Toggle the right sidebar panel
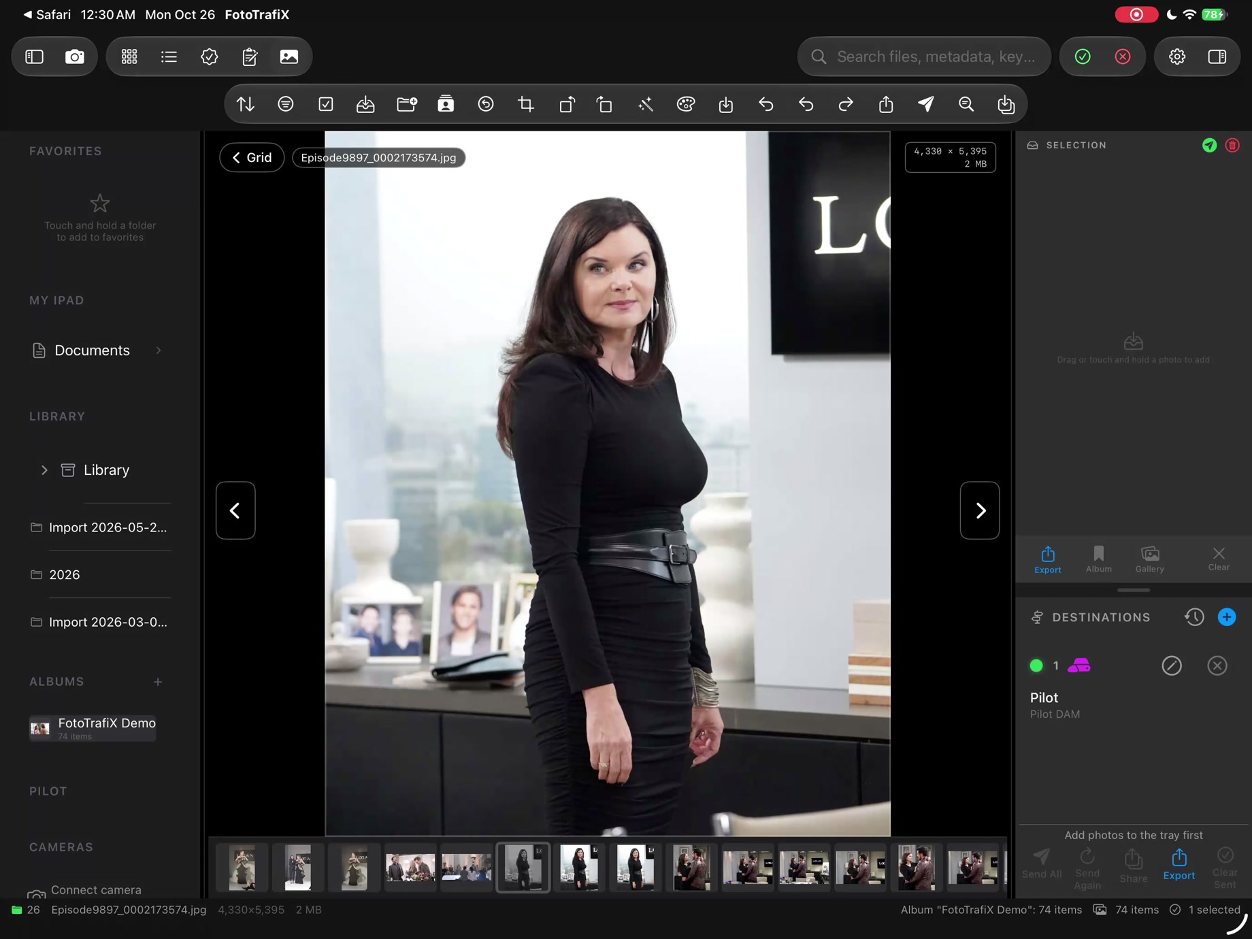The image size is (1252, 939). (1217, 56)
